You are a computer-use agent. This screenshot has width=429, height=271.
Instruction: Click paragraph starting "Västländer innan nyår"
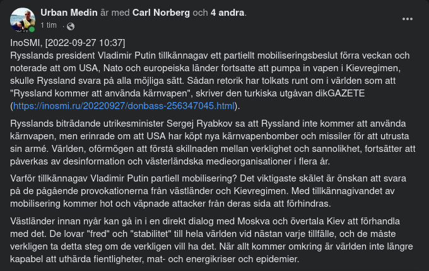pos(211,240)
